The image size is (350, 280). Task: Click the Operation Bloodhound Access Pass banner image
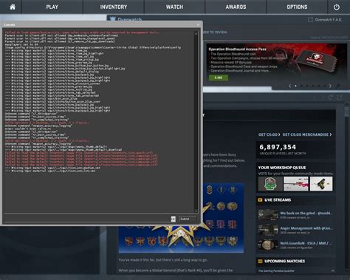pyautogui.click(x=277, y=63)
